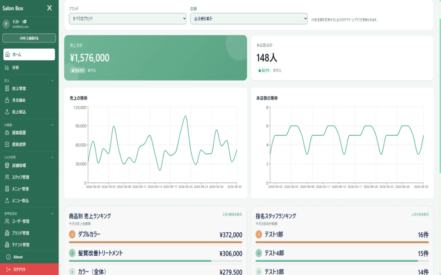Click the 上位5名を表示 label
441x275 pixels.
(420, 214)
